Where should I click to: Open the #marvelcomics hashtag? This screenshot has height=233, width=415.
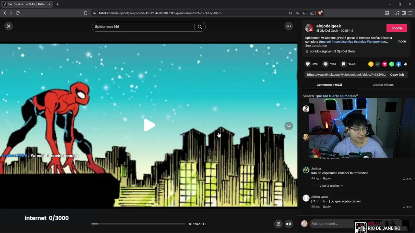click(342, 42)
